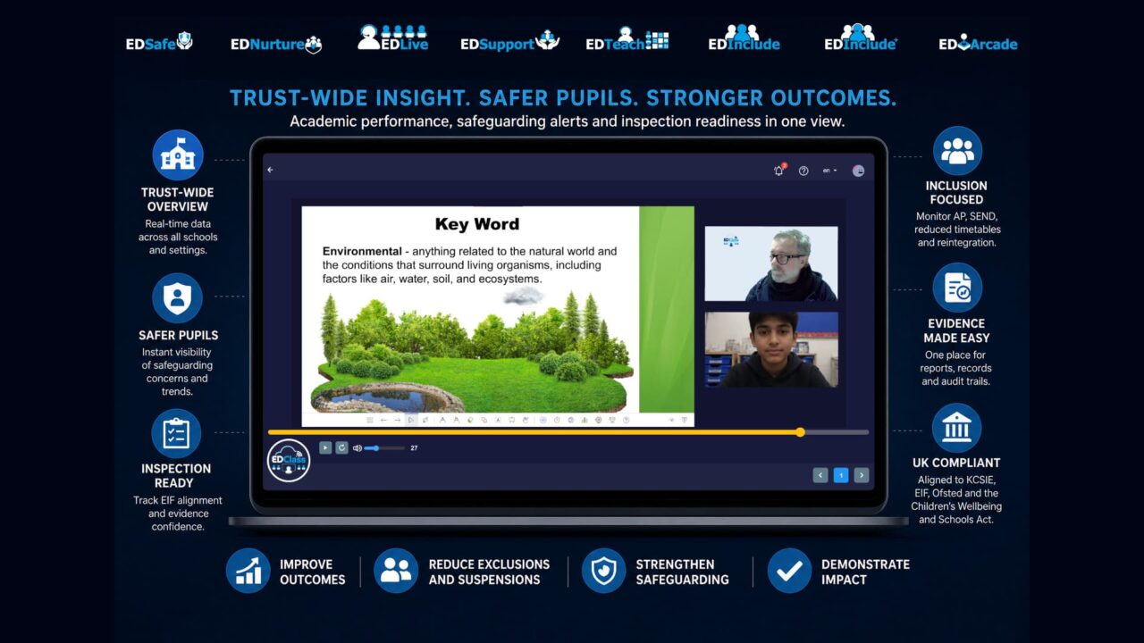Click the EDSupport logo
This screenshot has width=1144, height=643.
click(510, 42)
